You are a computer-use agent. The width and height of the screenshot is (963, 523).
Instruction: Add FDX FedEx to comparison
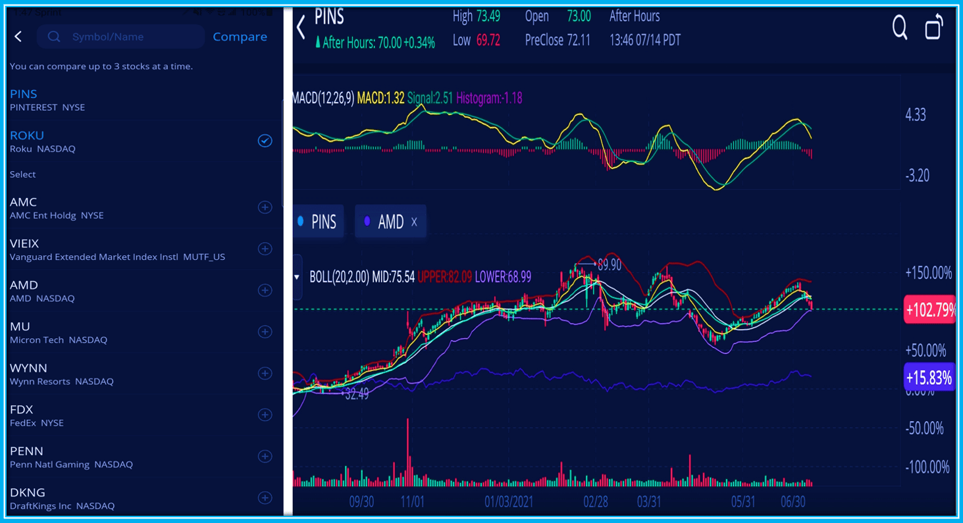(265, 414)
